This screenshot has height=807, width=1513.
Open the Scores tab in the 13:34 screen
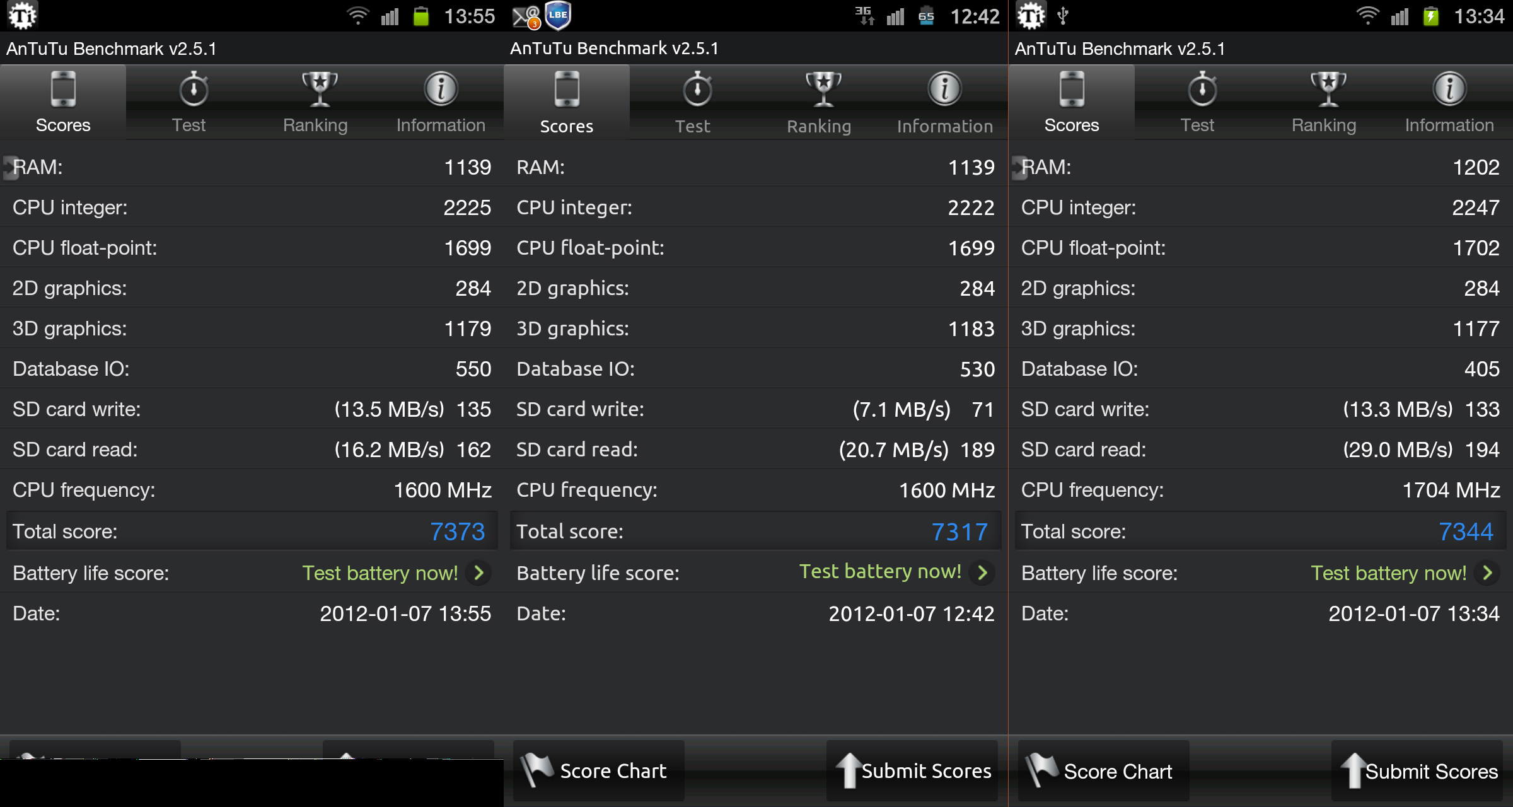click(1072, 102)
